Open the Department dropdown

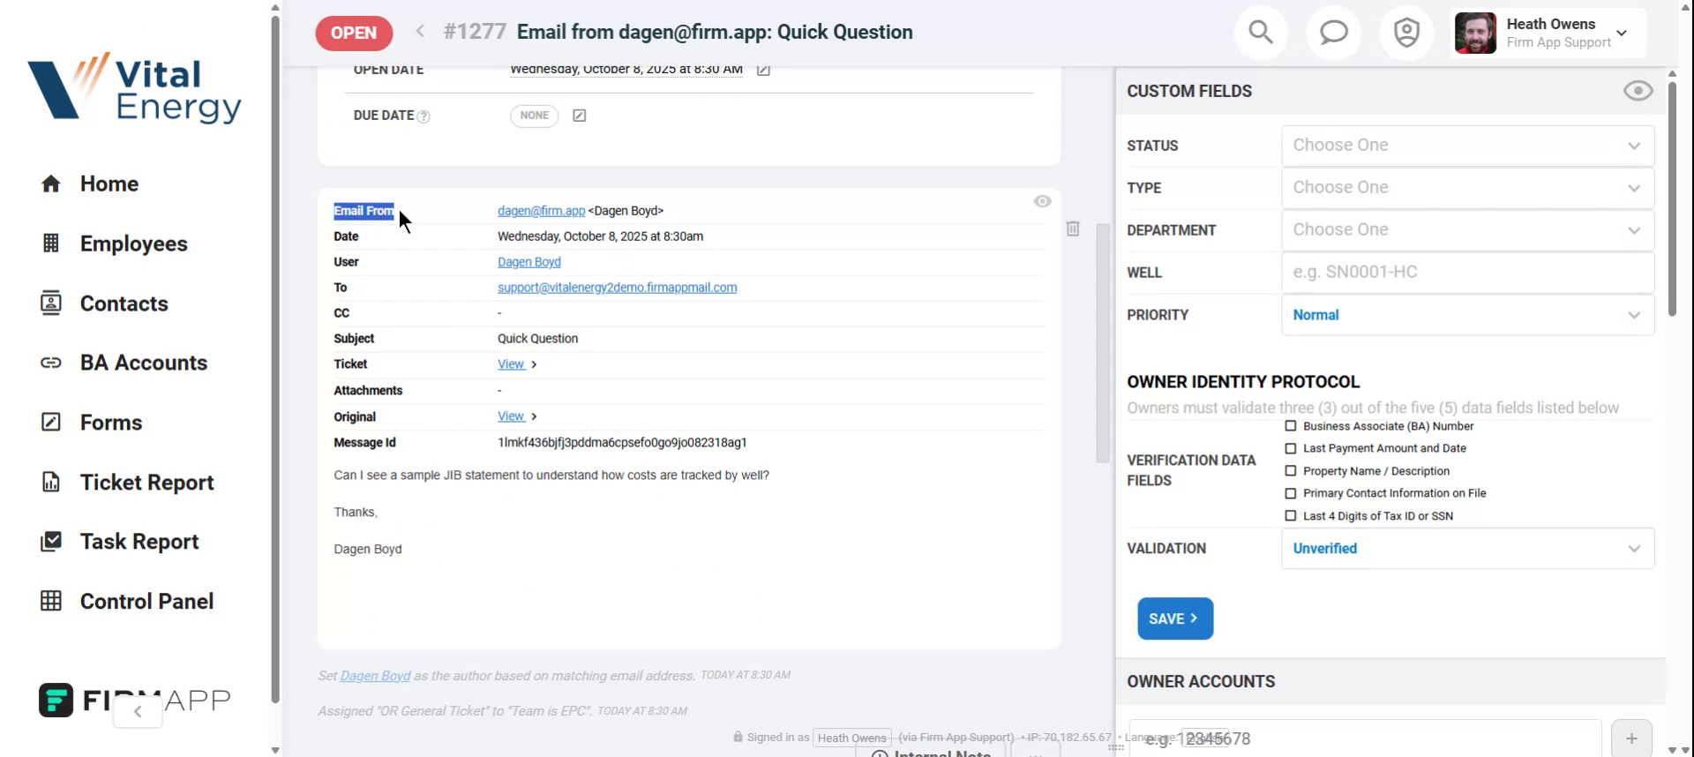click(x=1467, y=230)
